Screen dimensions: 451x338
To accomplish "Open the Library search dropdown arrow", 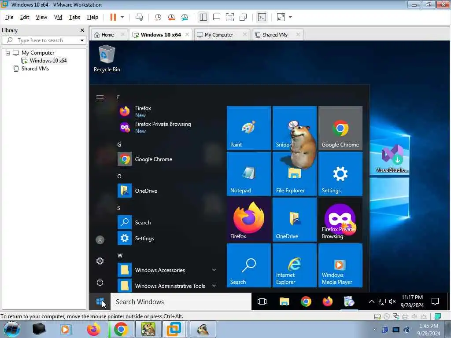I will click(x=82, y=40).
